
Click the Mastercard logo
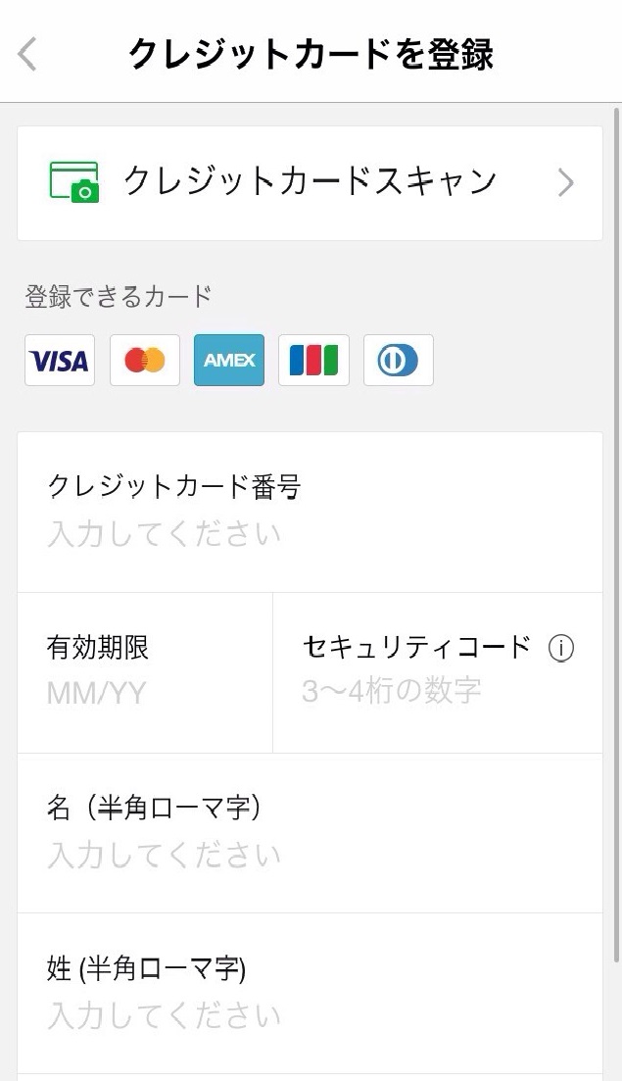pyautogui.click(x=145, y=361)
